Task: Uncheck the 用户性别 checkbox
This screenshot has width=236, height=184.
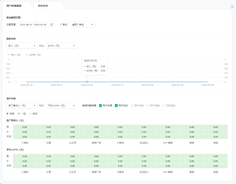Action: (x=116, y=106)
